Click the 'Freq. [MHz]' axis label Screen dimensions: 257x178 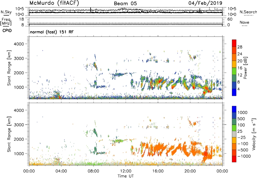[6, 22]
